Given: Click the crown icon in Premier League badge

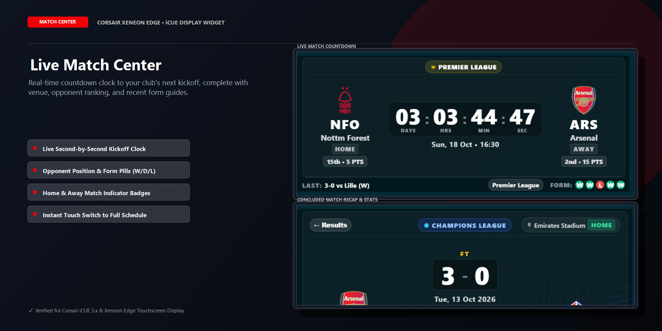Looking at the screenshot, I should (433, 67).
